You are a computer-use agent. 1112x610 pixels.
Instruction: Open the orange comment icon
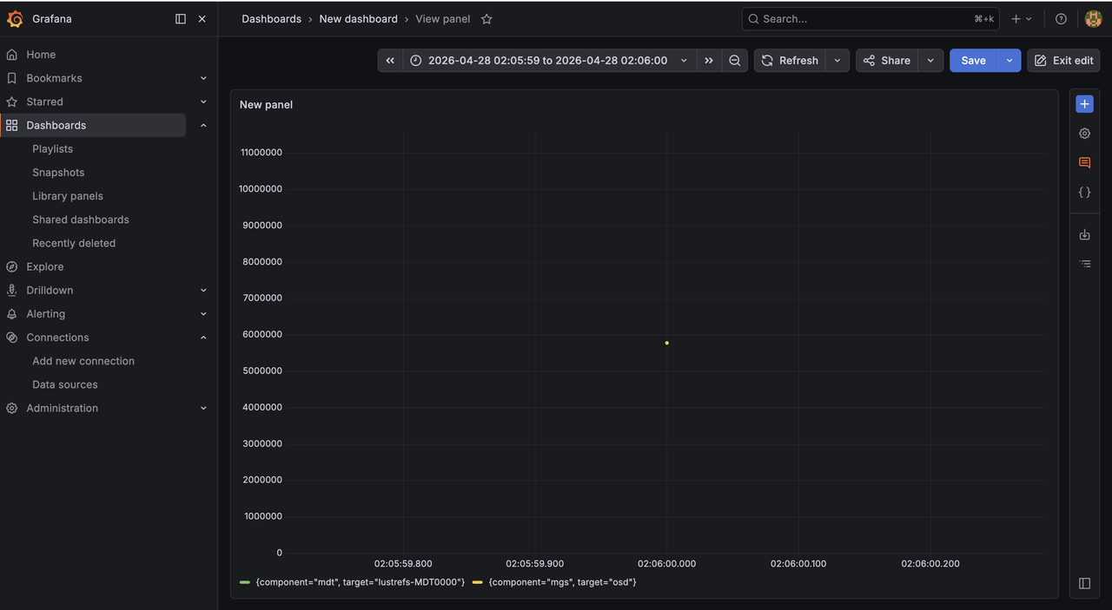point(1084,163)
